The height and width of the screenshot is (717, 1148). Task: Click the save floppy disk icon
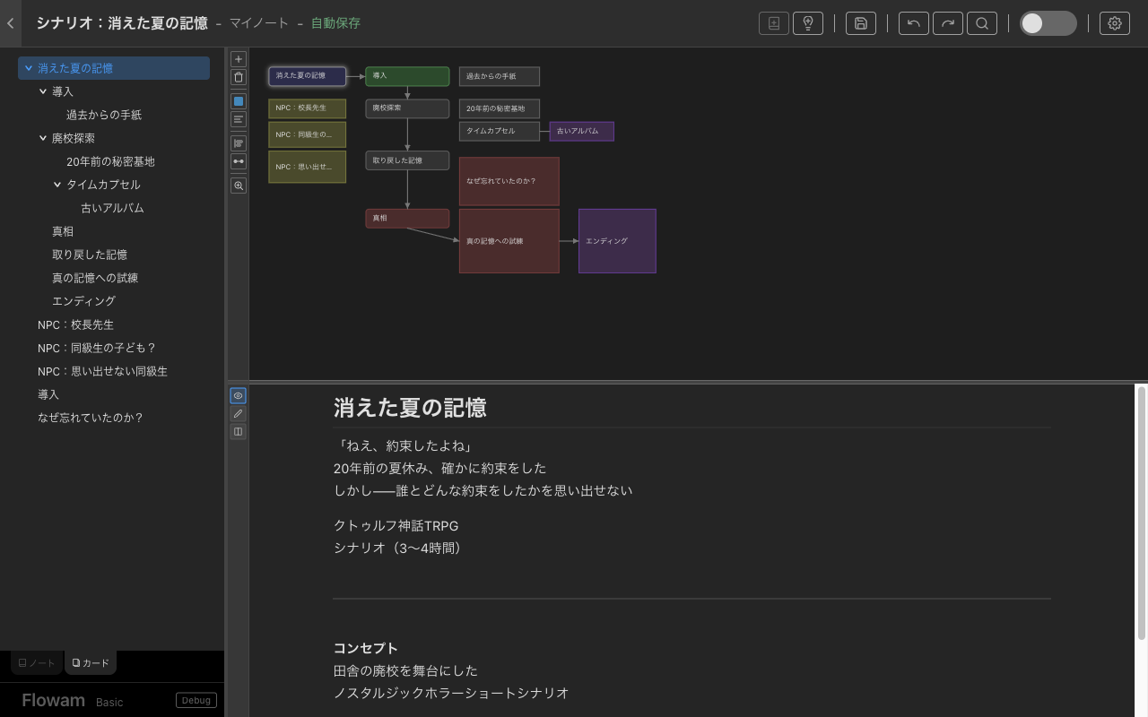(860, 22)
